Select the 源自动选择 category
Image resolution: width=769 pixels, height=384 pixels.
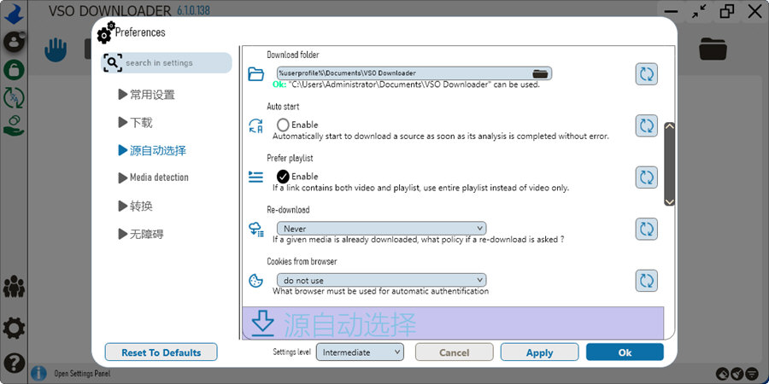tap(152, 150)
